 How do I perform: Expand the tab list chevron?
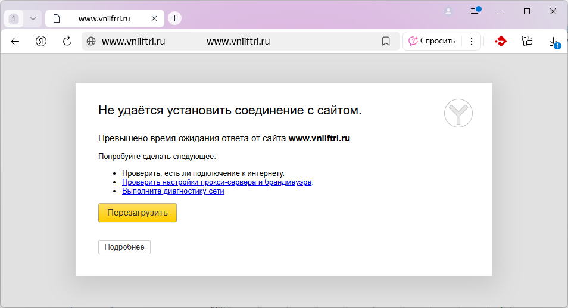(33, 18)
